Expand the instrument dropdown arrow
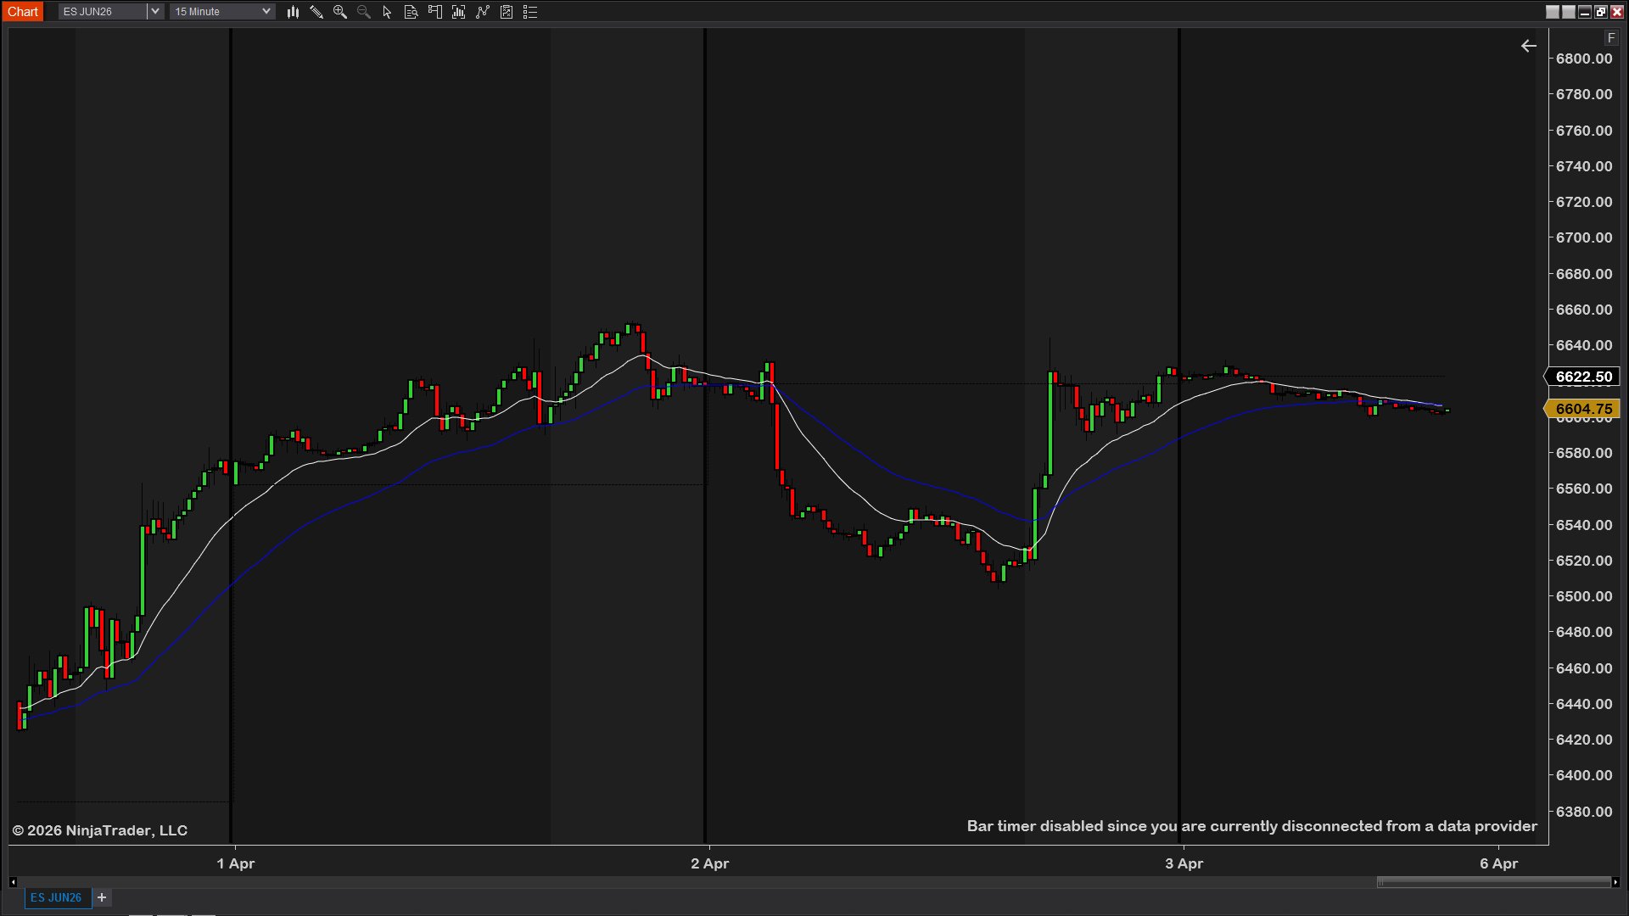This screenshot has width=1629, height=916. click(x=155, y=12)
